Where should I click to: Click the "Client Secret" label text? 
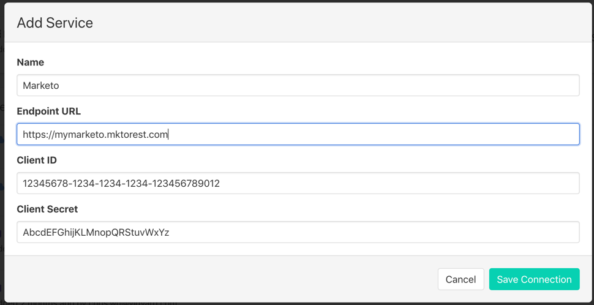47,209
